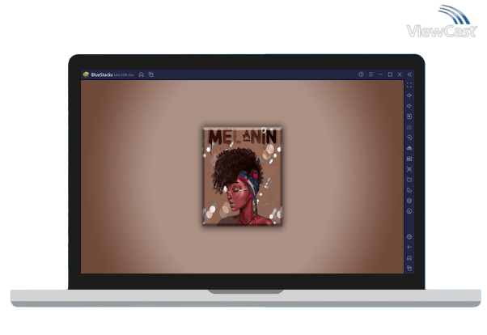Open the hamburger menu in title bar

pyautogui.click(x=371, y=74)
